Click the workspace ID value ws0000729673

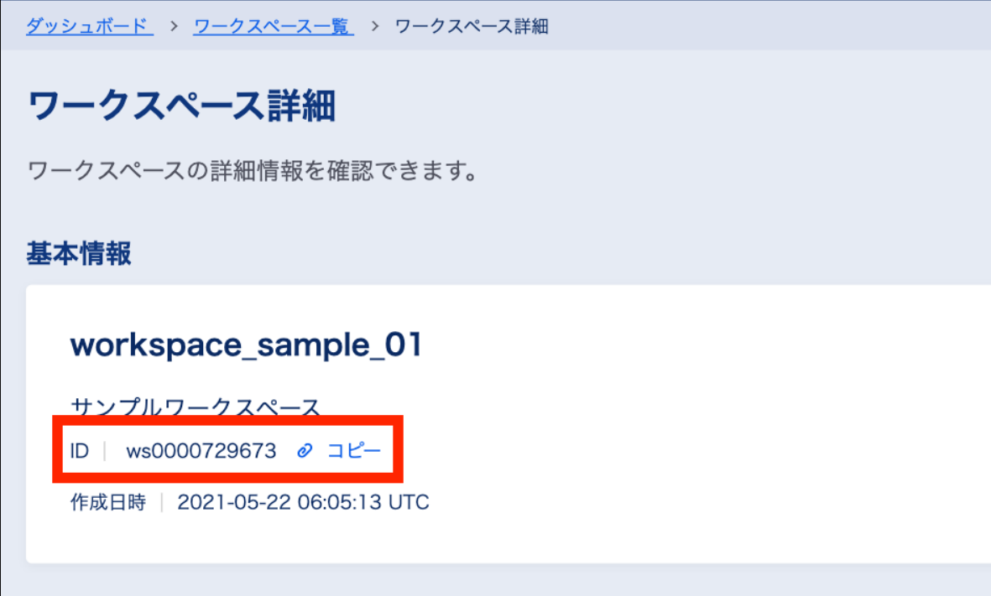pyautogui.click(x=201, y=451)
